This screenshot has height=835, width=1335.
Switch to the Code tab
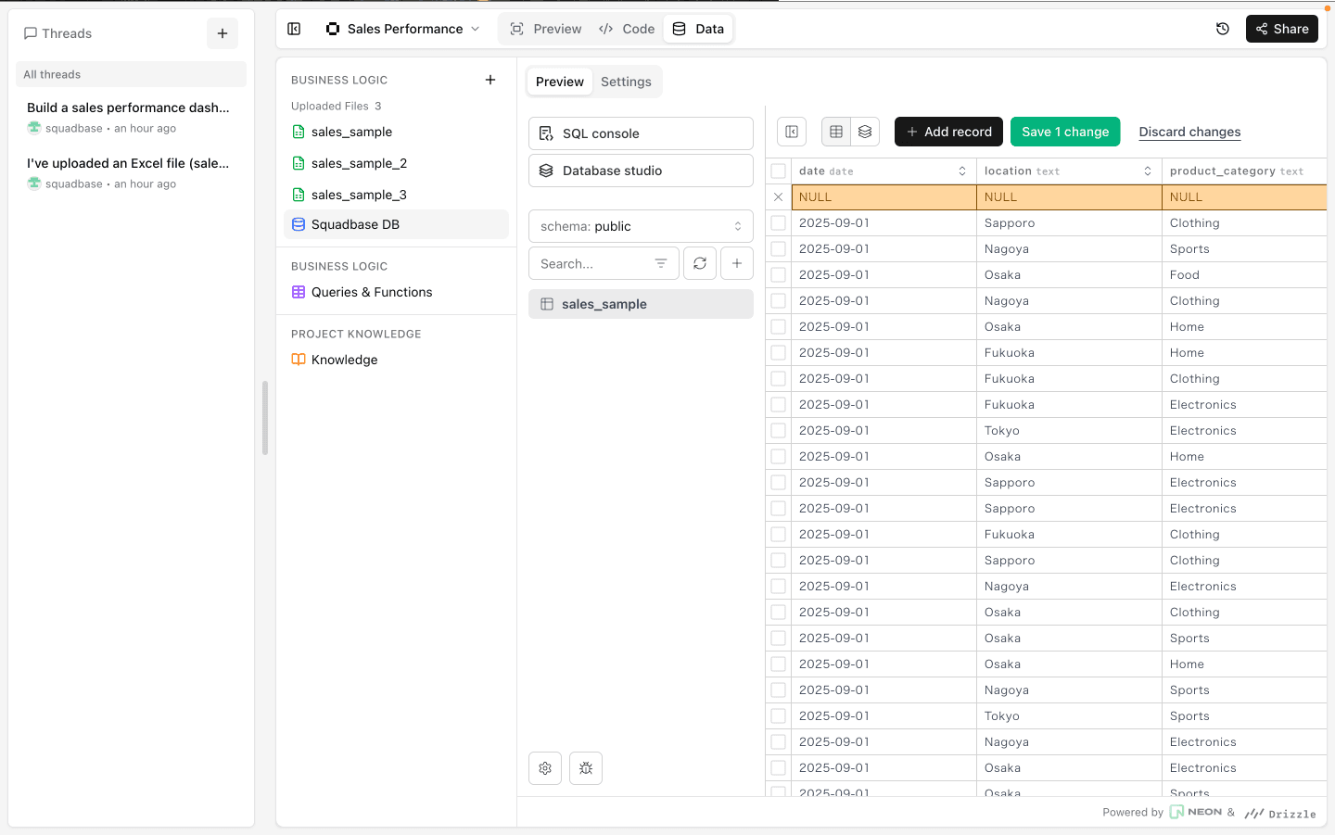pos(627,29)
